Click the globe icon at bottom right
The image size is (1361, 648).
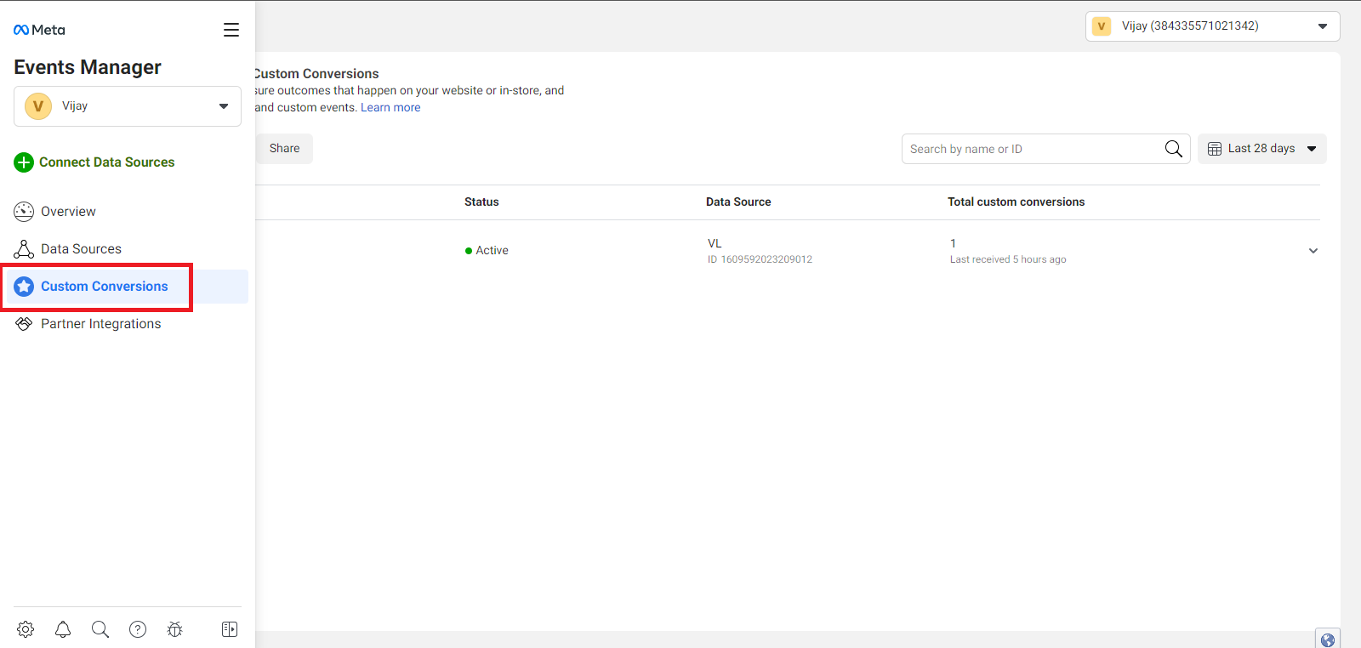pyautogui.click(x=1328, y=639)
